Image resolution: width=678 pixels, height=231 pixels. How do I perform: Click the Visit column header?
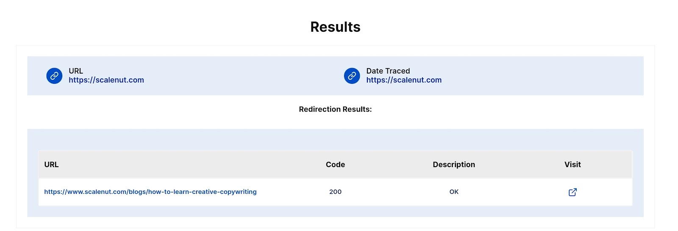click(572, 165)
